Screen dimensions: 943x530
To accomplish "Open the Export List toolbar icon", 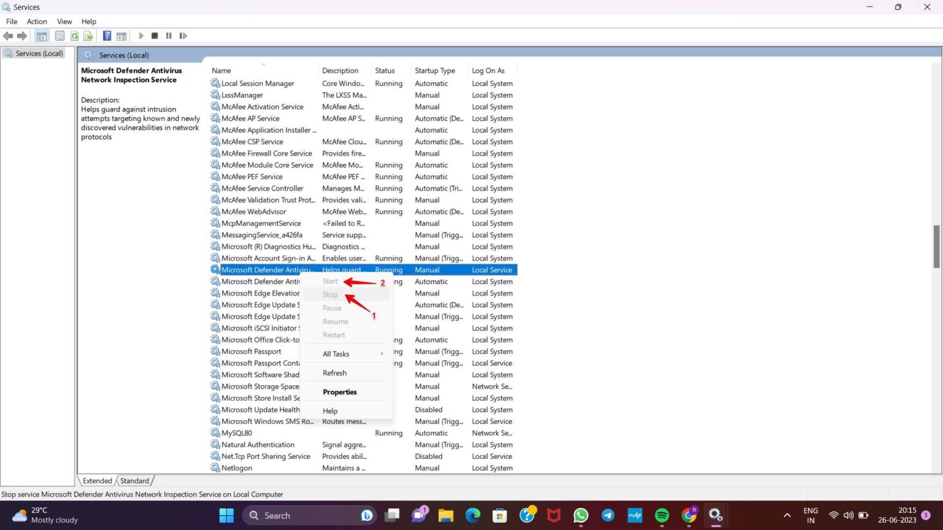I will (x=88, y=35).
